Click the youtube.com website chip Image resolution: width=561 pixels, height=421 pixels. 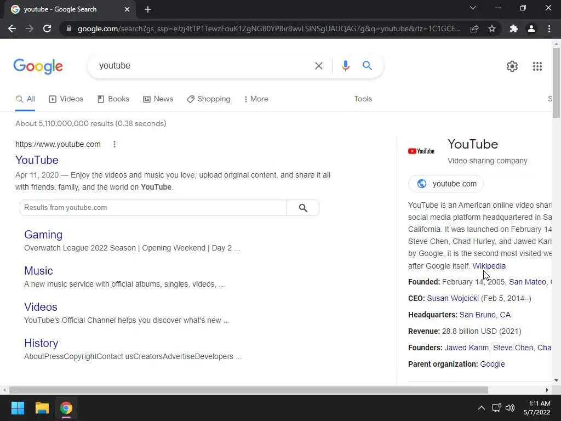446,184
